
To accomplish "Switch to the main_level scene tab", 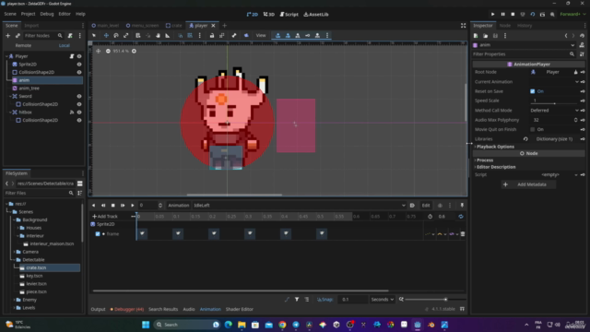I will pyautogui.click(x=106, y=26).
